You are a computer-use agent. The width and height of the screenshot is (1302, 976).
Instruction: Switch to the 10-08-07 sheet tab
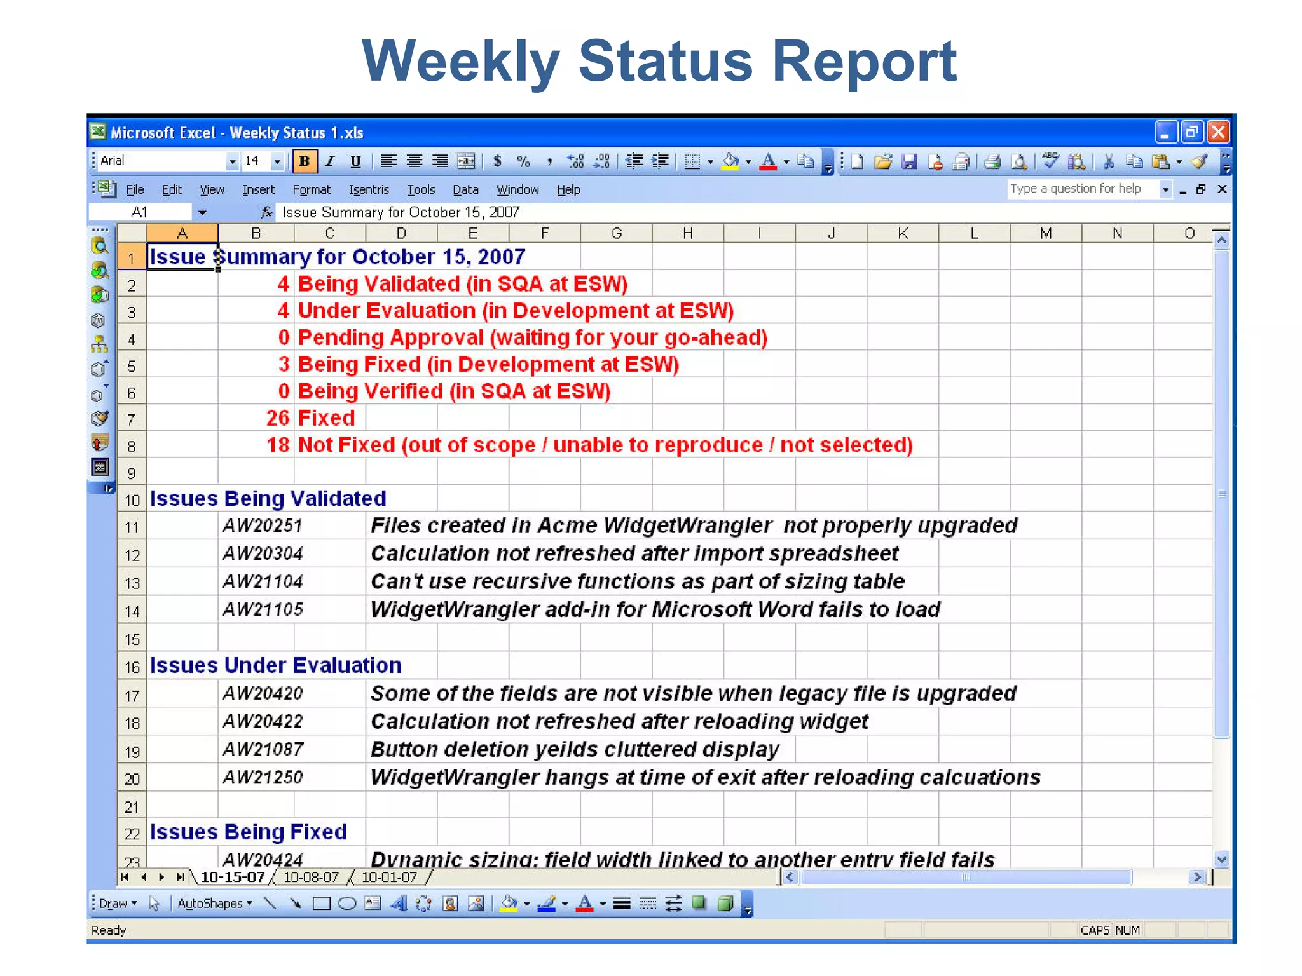coord(311,878)
